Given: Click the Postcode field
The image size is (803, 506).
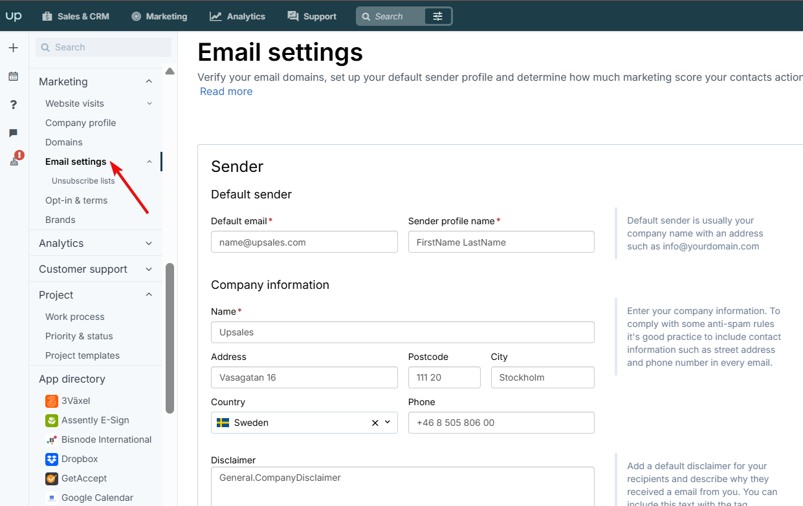Looking at the screenshot, I should [444, 377].
